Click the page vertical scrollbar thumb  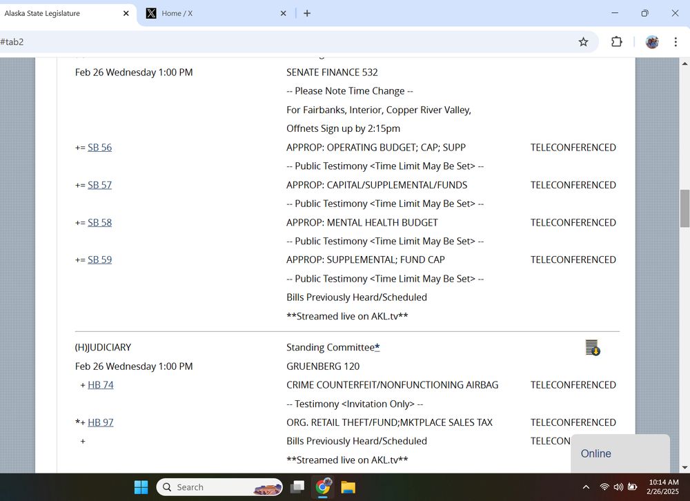(684, 208)
